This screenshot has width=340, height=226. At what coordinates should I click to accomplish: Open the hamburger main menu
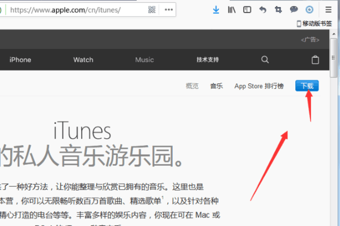(x=329, y=10)
